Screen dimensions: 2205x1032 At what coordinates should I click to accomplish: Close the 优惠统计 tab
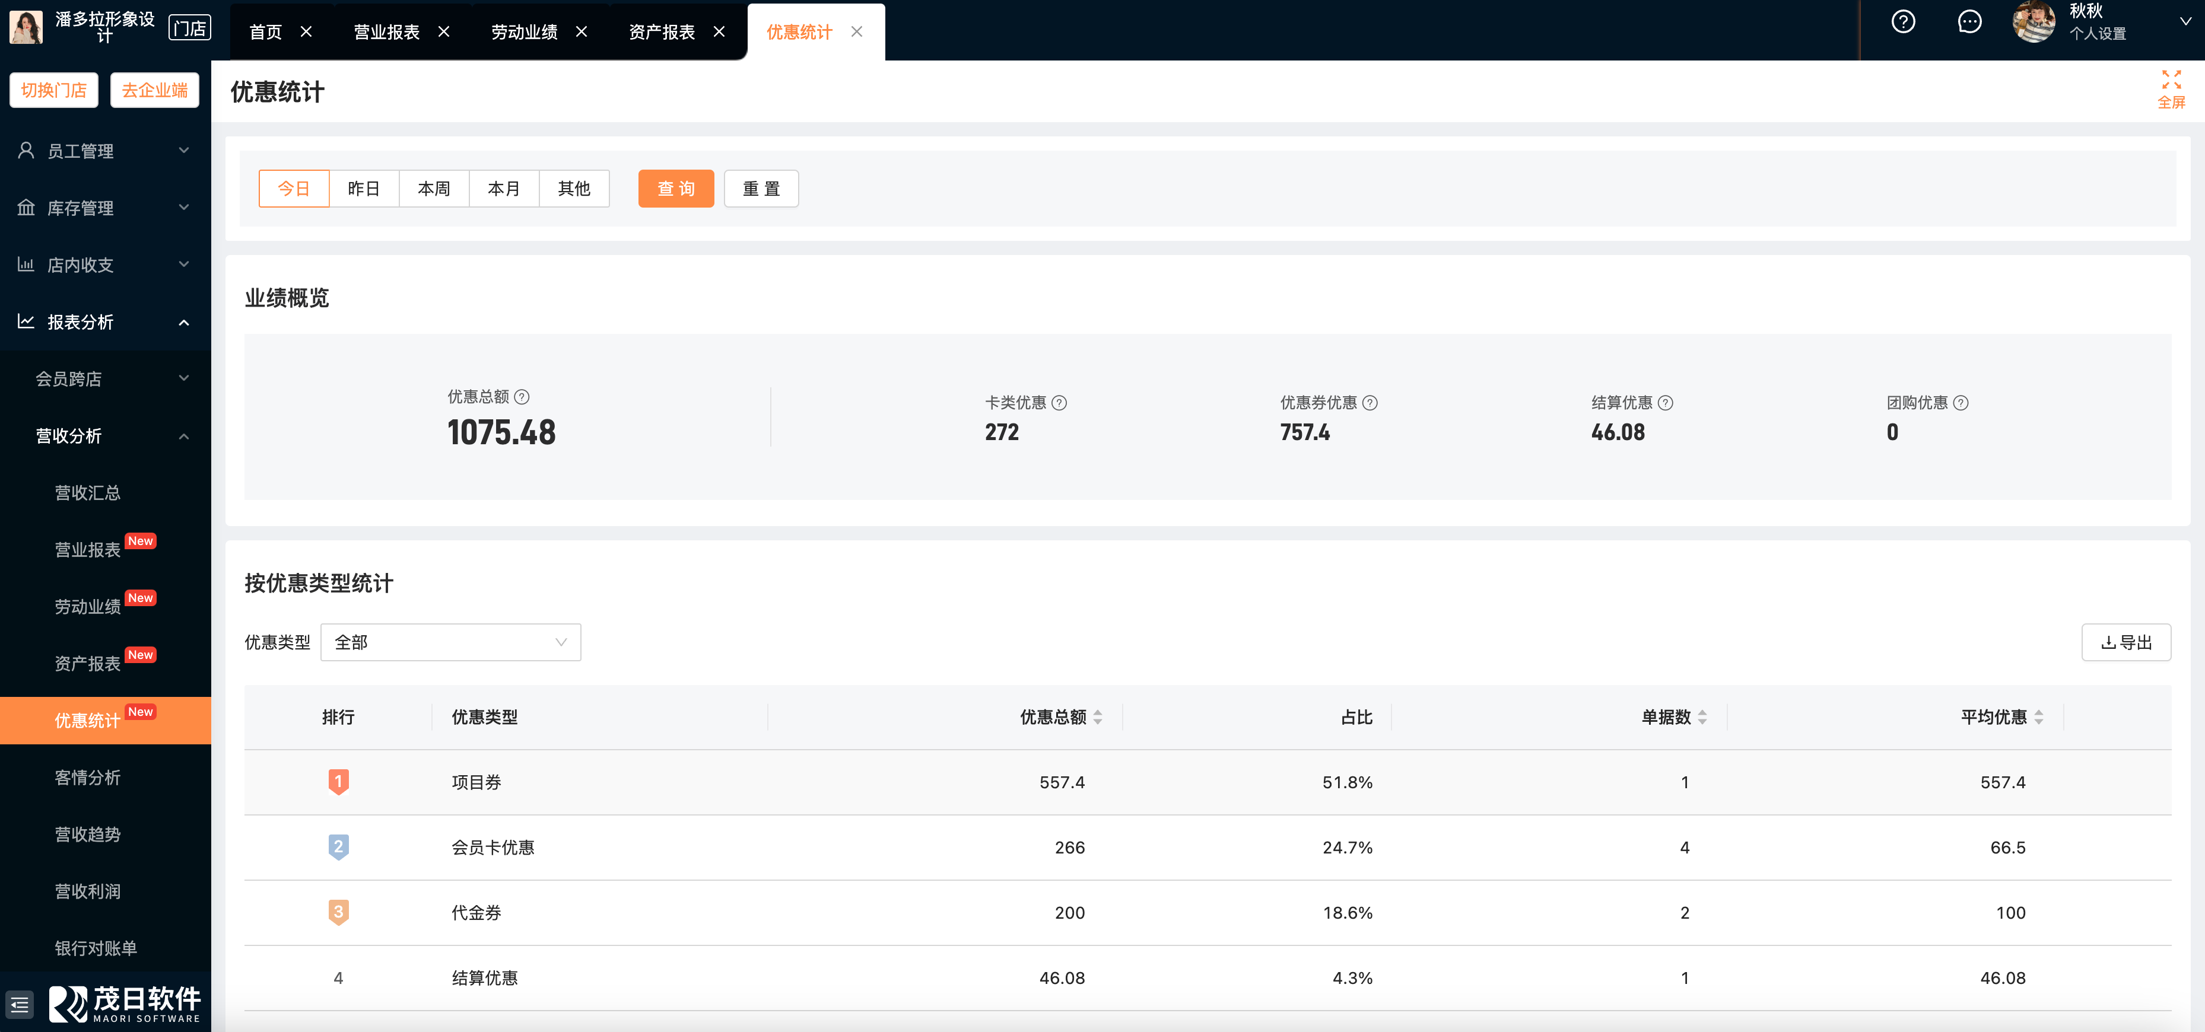click(857, 31)
